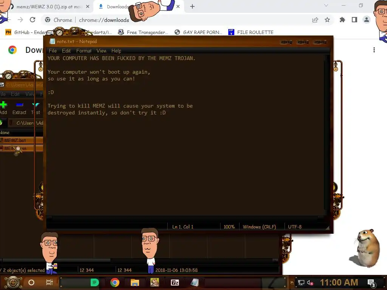The width and height of the screenshot is (387, 290).
Task: Click the Name column header in 7-Zip
Action: 5,133
